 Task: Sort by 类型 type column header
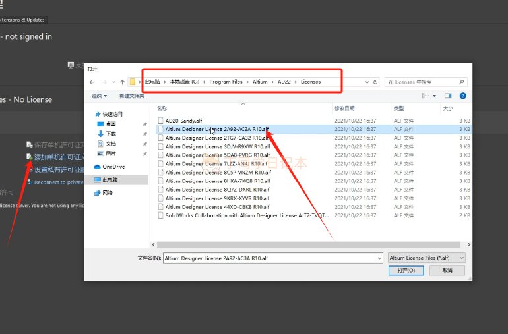click(x=399, y=109)
